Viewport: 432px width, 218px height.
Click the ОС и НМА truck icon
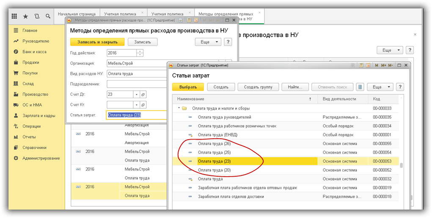click(x=16, y=105)
